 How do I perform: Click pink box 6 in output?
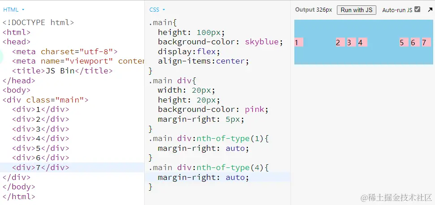415,43
